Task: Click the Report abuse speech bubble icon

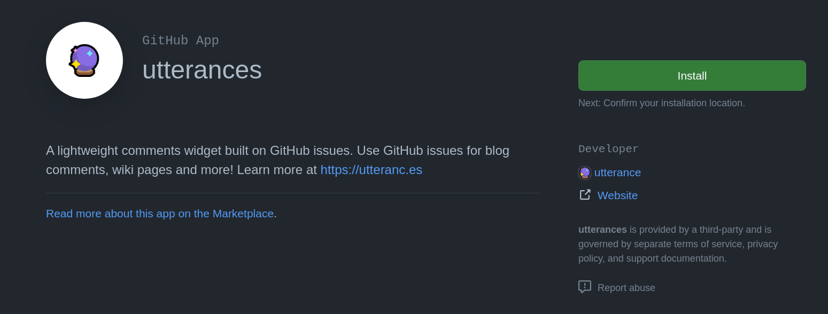Action: click(x=585, y=287)
